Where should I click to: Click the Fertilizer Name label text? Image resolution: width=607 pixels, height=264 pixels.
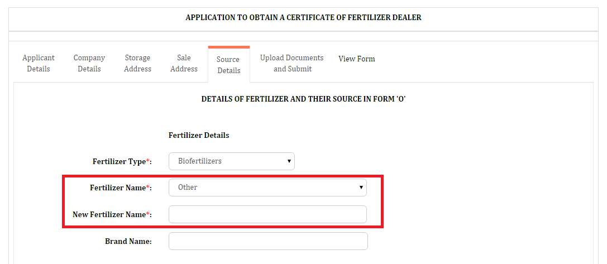click(x=121, y=188)
